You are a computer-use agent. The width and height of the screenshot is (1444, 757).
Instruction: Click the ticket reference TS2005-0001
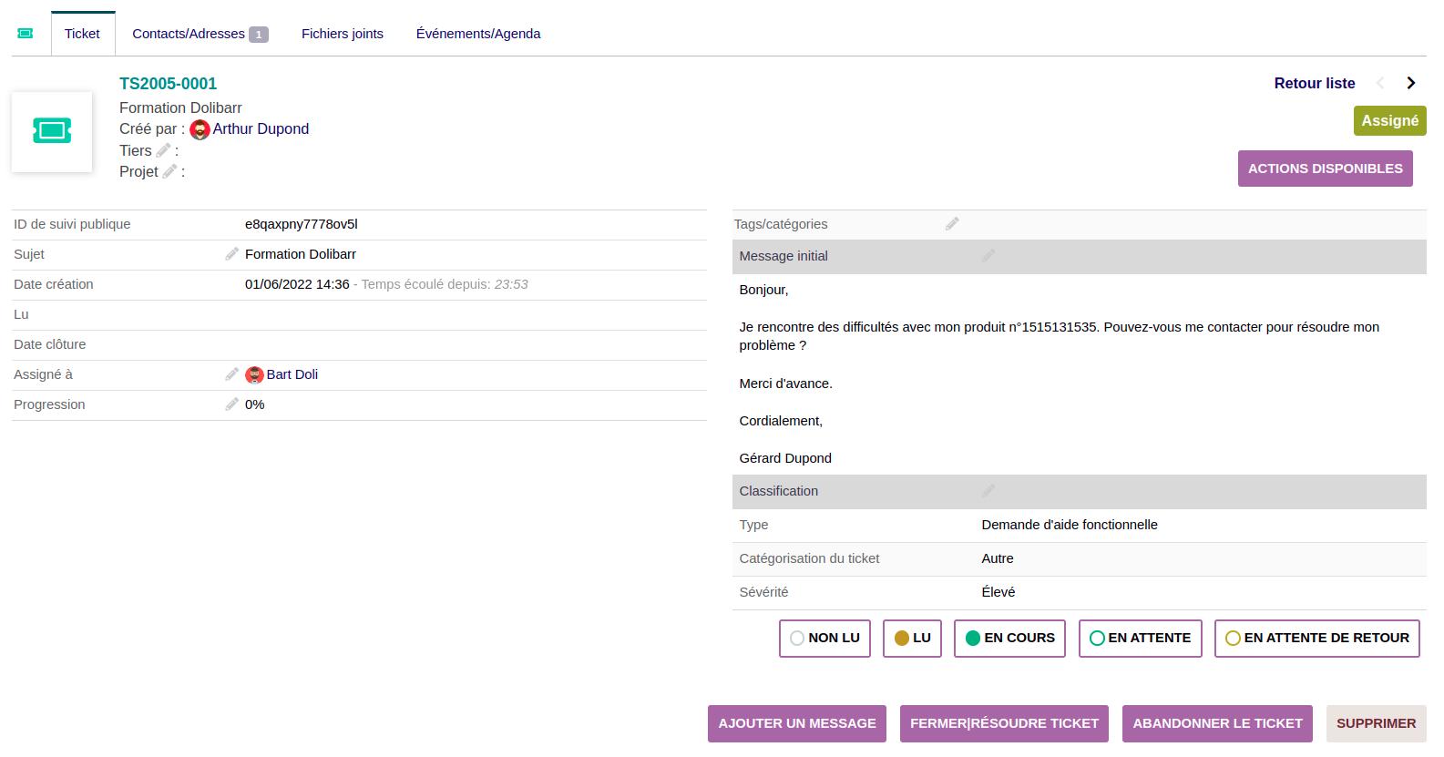pyautogui.click(x=169, y=84)
